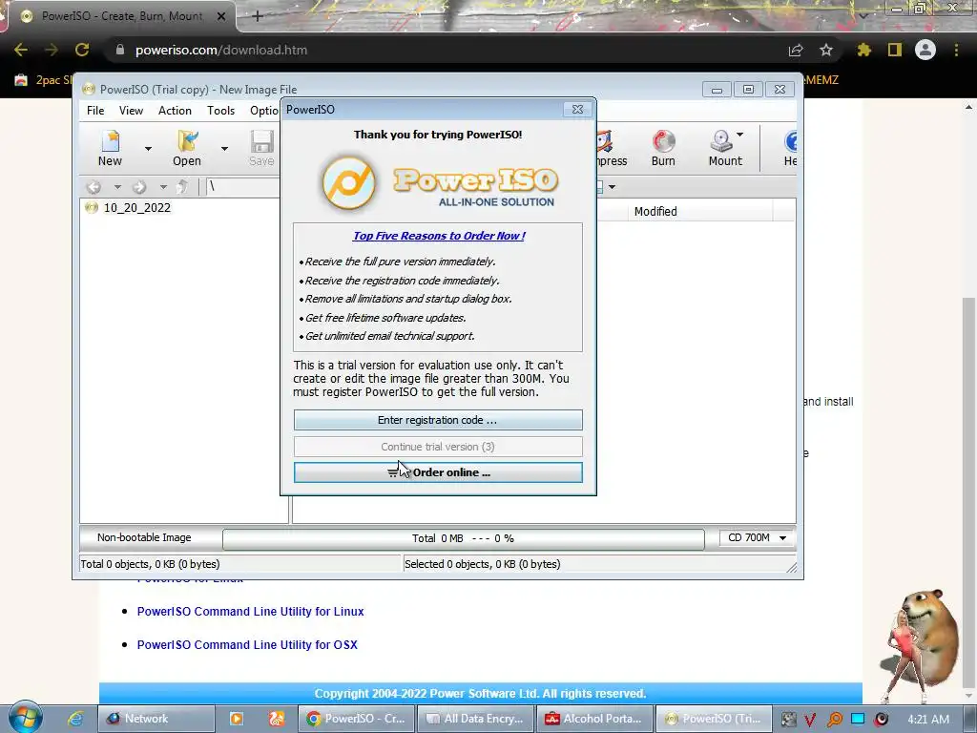Viewport: 977px width, 733px height.
Task: Click the Back navigation arrow in PowerISO
Action: [94, 186]
